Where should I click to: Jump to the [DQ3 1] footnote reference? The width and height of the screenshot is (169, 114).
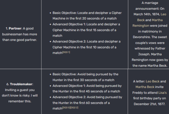[66, 52]
